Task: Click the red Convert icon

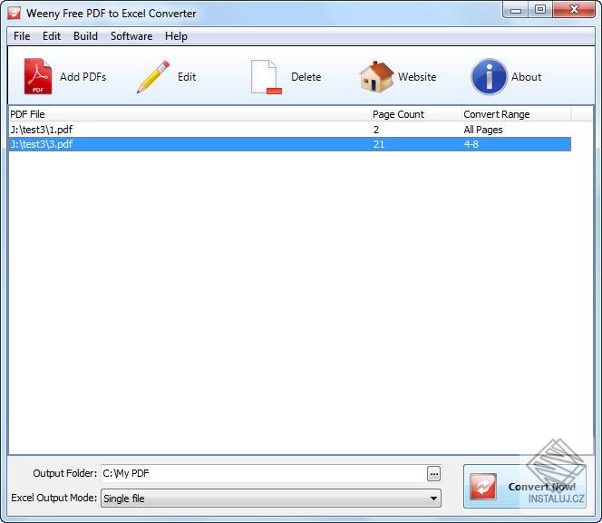Action: [483, 487]
